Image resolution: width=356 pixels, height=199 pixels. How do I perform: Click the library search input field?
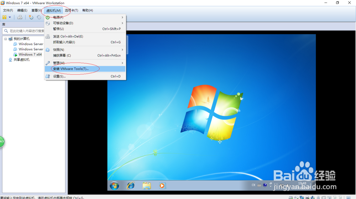coord(23,31)
